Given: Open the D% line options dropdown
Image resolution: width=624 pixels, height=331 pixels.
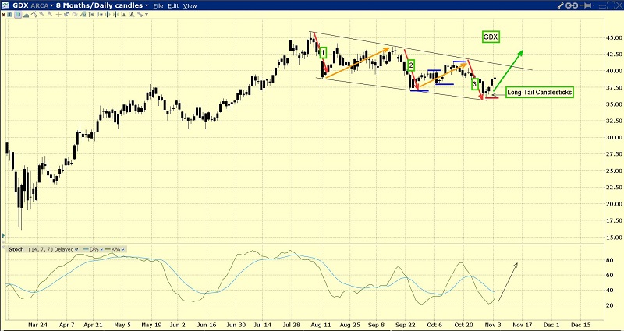Looking at the screenshot, I should 102,250.
